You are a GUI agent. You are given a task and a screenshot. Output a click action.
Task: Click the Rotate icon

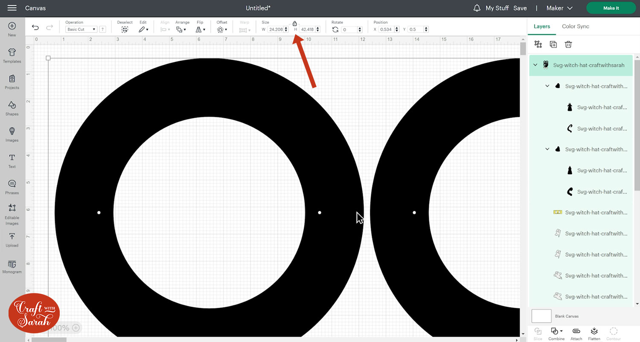[335, 29]
